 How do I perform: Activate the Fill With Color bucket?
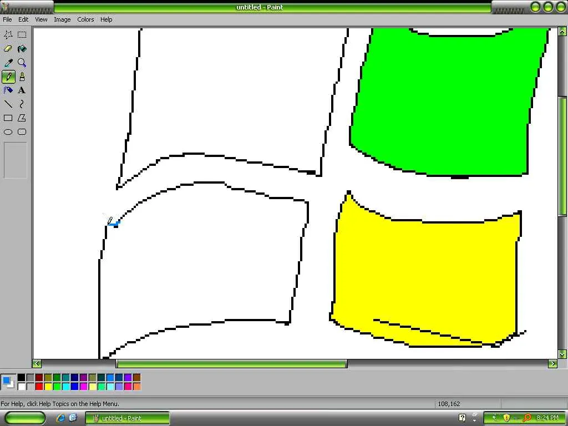pos(22,49)
